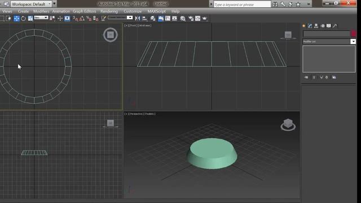Viewport: 361px width, 203px height.
Task: Open Configure Modifier Sets
Action: coord(334,77)
